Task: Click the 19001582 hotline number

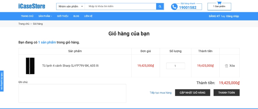Action: [188, 7]
